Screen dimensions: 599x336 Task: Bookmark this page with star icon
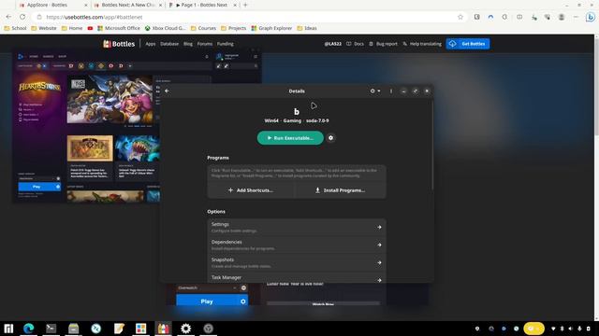(460, 17)
